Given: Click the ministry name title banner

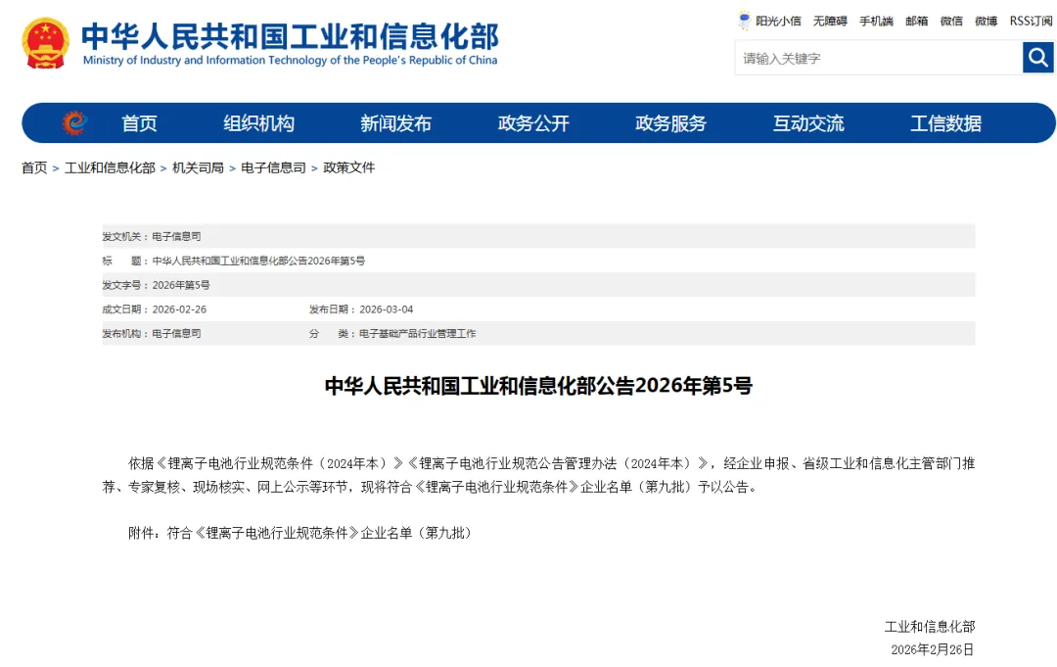Looking at the screenshot, I should tap(290, 35).
